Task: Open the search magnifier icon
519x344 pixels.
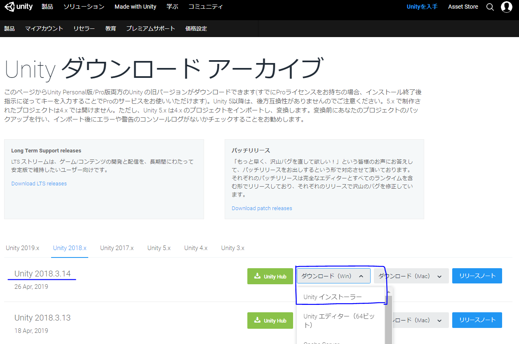Action: [x=490, y=7]
